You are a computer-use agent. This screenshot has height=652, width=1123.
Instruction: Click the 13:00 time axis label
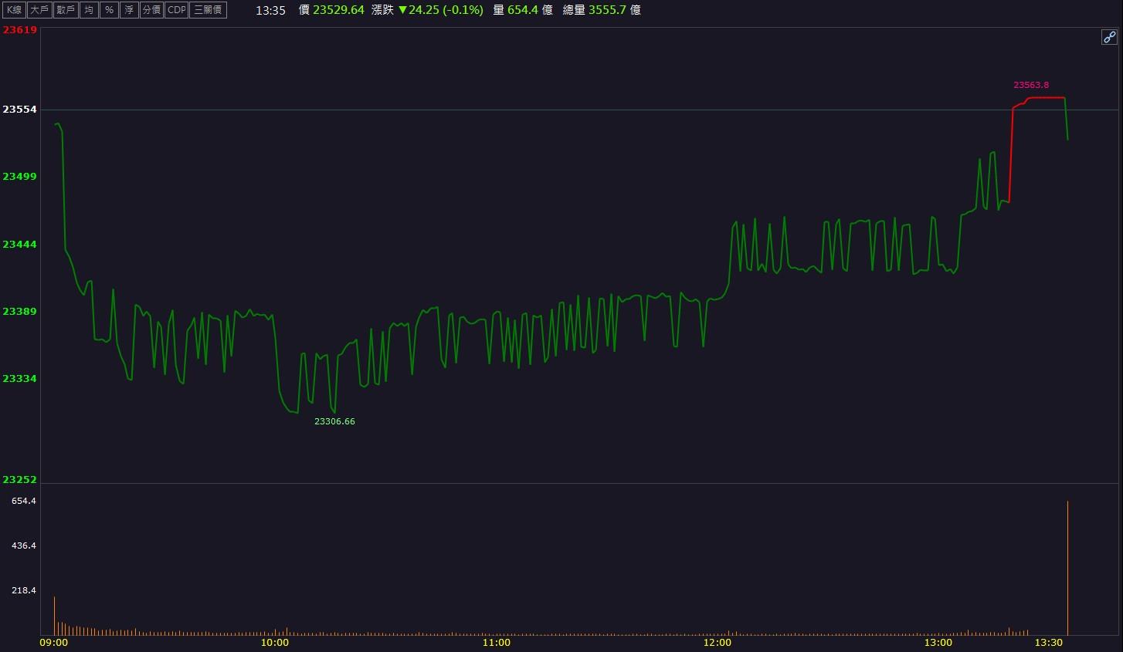coord(938,643)
